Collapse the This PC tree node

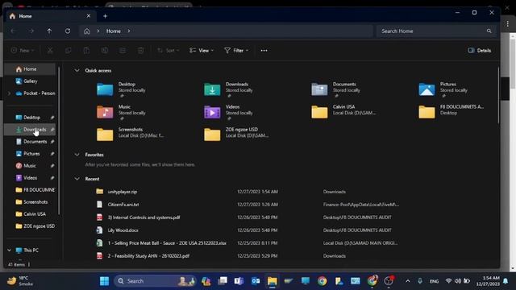[9, 251]
